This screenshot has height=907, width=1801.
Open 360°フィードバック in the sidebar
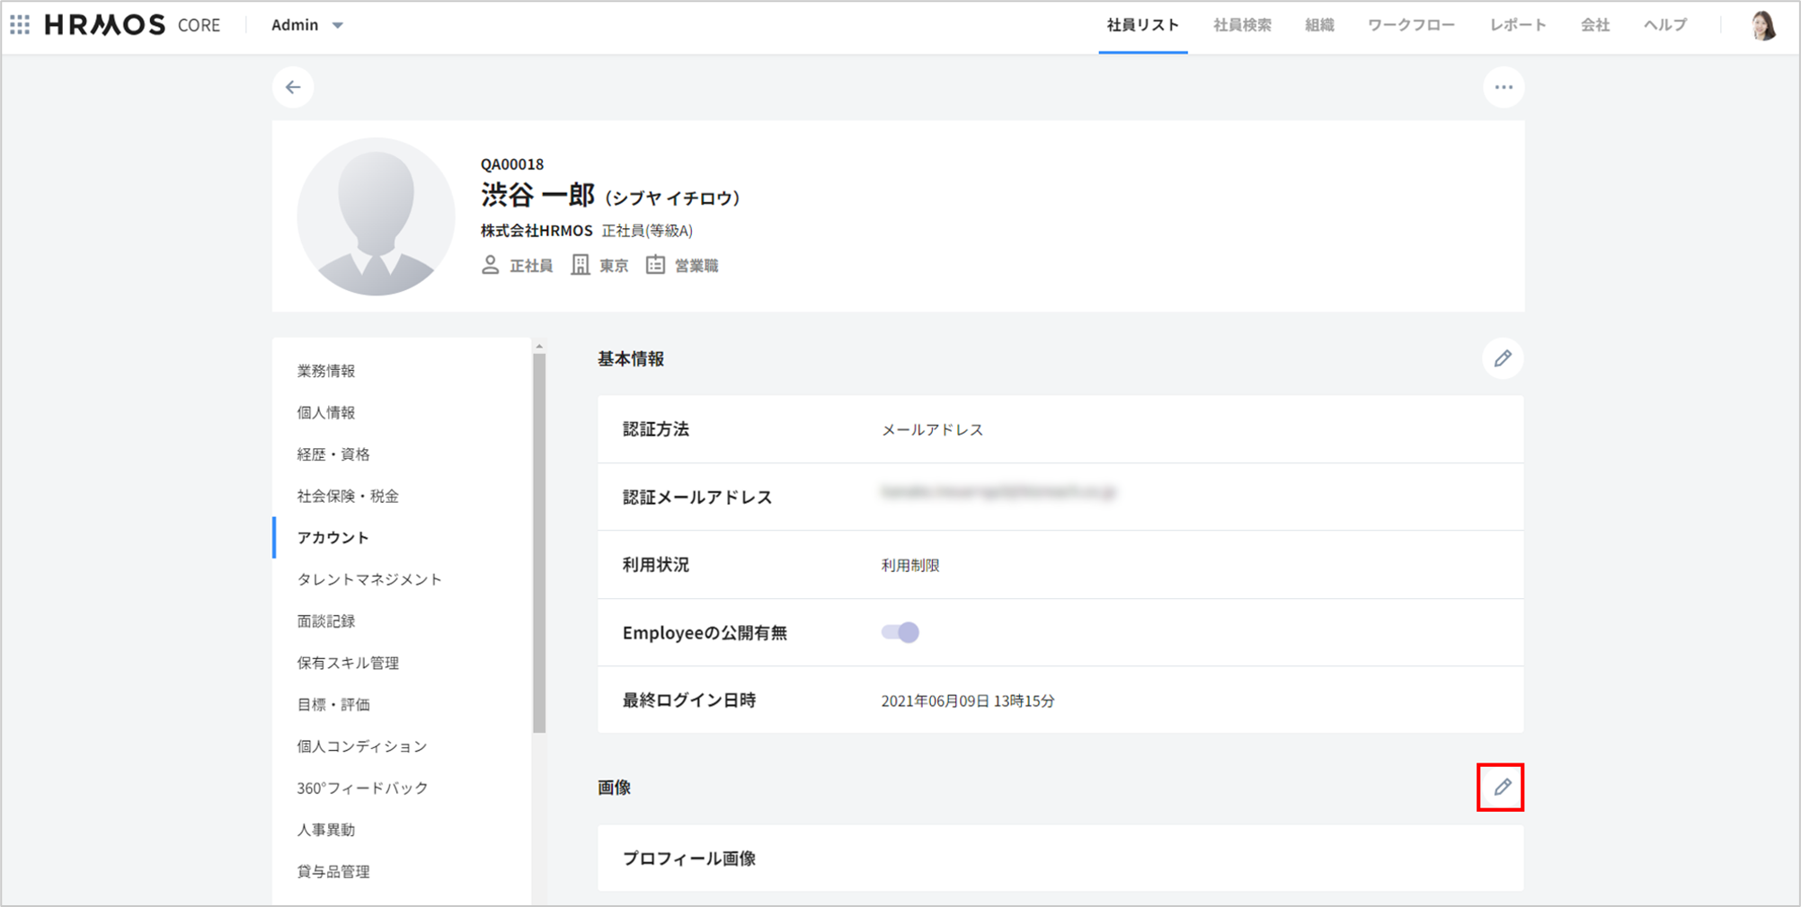click(362, 788)
